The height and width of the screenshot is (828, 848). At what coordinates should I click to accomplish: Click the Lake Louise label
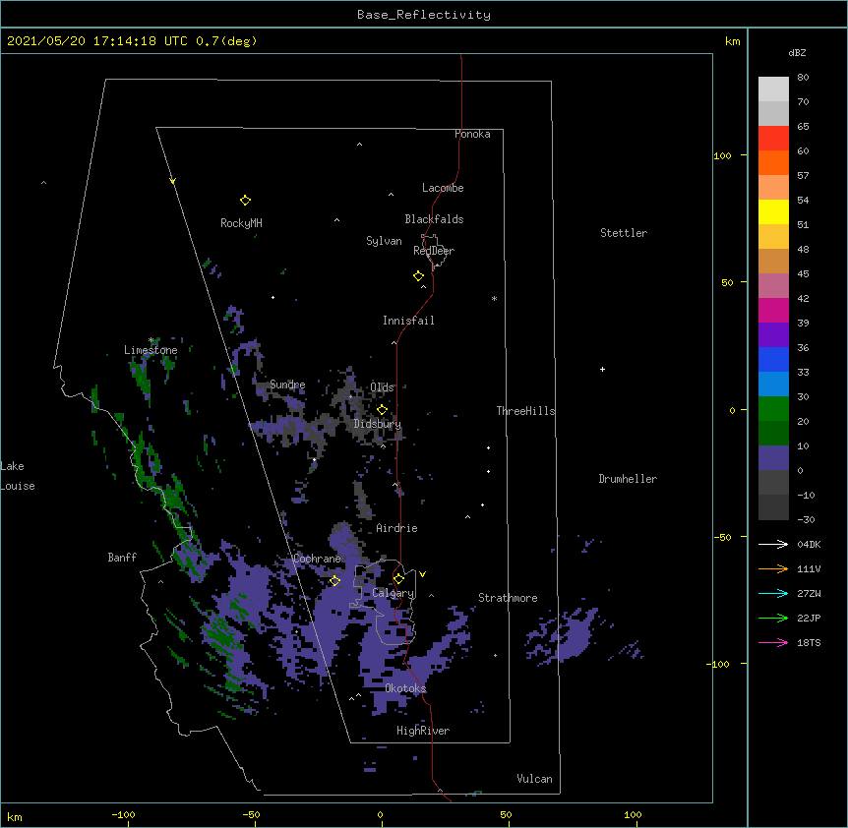point(18,476)
